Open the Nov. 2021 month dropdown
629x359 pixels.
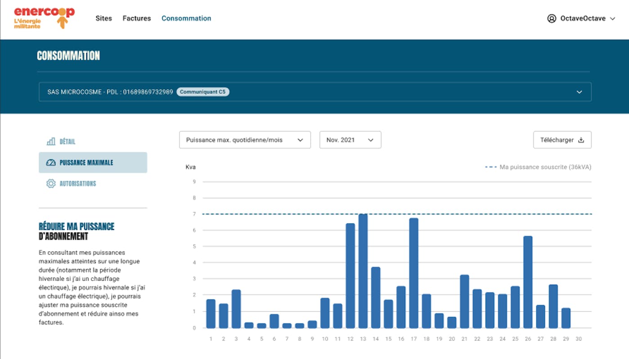click(350, 140)
